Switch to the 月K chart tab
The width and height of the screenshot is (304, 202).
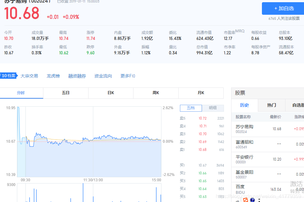[x=201, y=93]
